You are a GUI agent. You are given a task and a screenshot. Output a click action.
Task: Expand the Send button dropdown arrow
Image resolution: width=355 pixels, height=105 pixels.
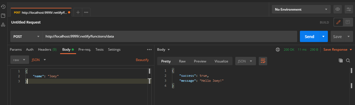coord(323,36)
